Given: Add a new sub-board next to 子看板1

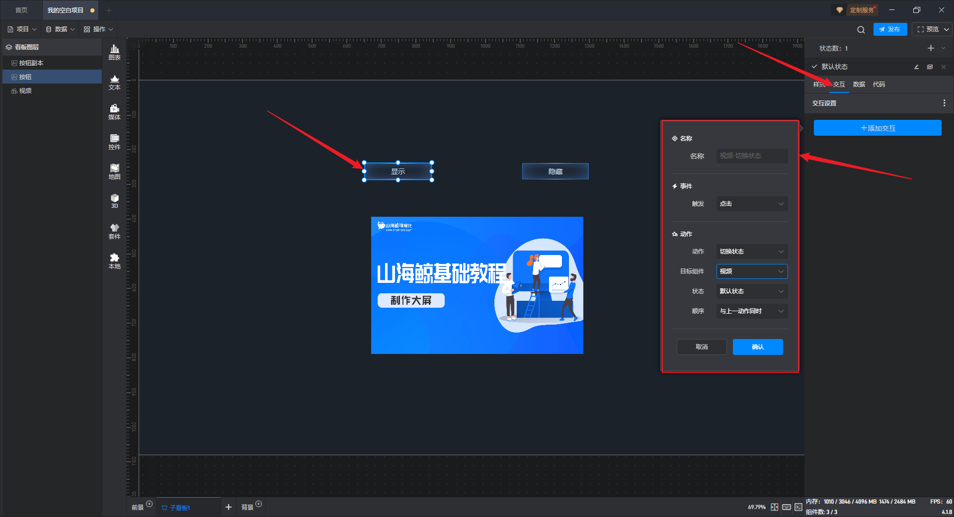Looking at the screenshot, I should coord(229,507).
